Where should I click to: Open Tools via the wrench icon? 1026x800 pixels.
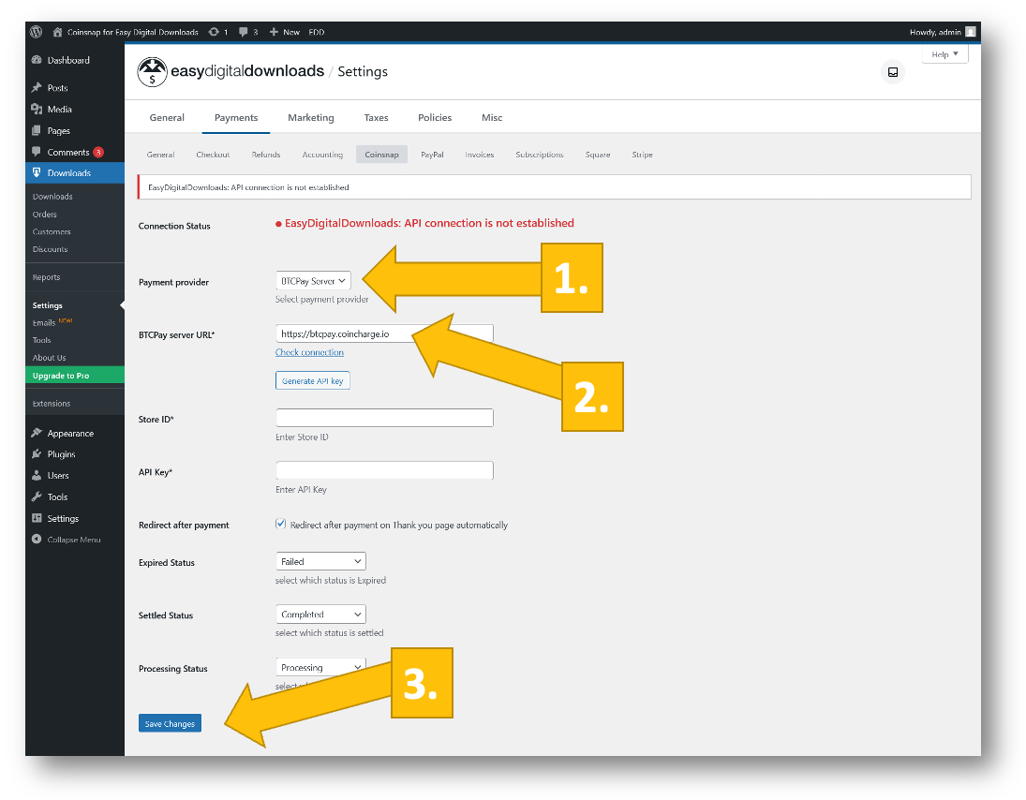(x=37, y=496)
